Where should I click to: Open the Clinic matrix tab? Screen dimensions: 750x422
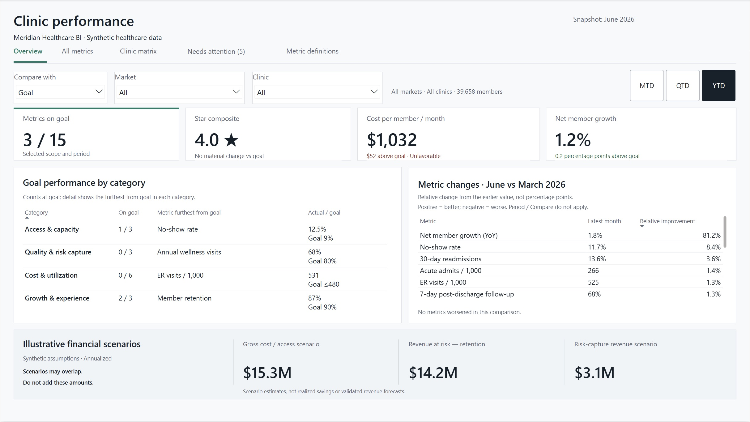pyautogui.click(x=138, y=51)
